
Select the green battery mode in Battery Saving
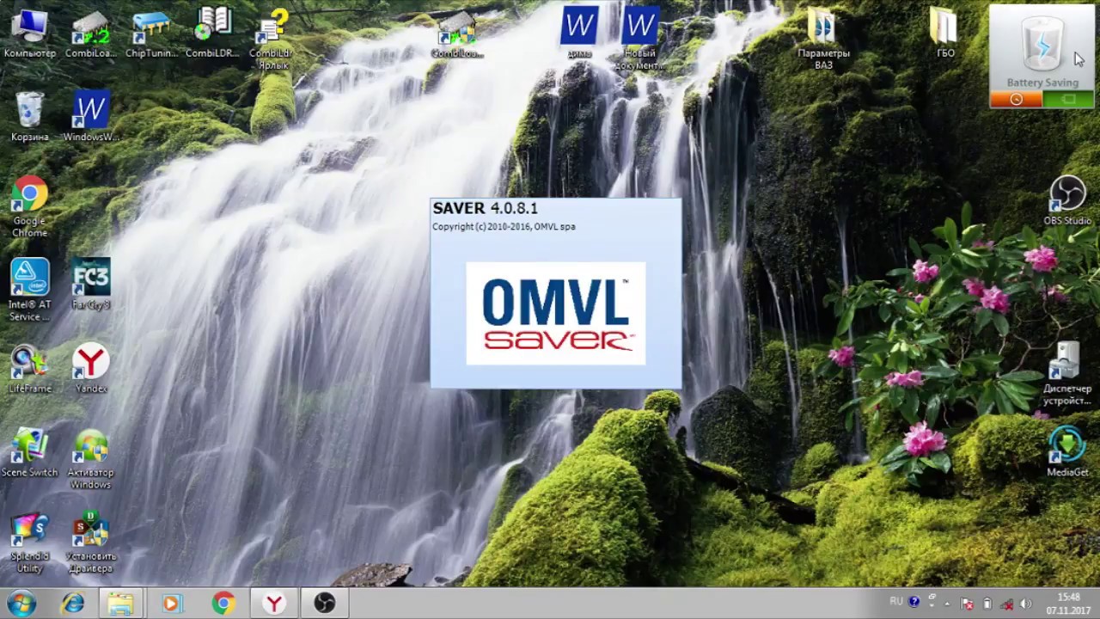point(1068,100)
